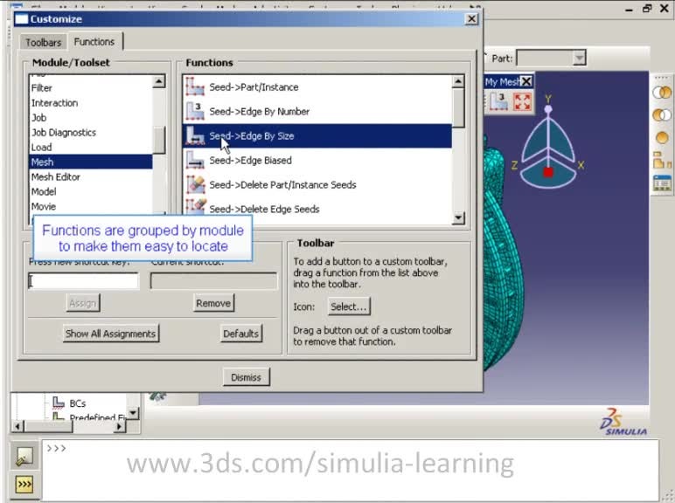675x503 pixels.
Task: Click the Y axis of view triad
Action: (x=548, y=99)
